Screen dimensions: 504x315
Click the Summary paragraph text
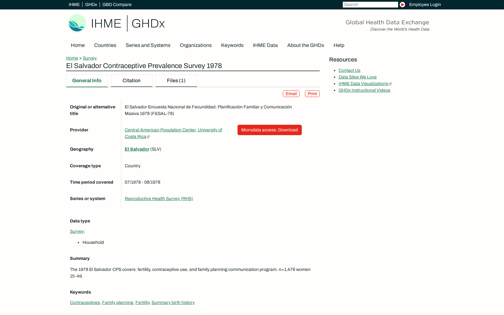click(190, 273)
